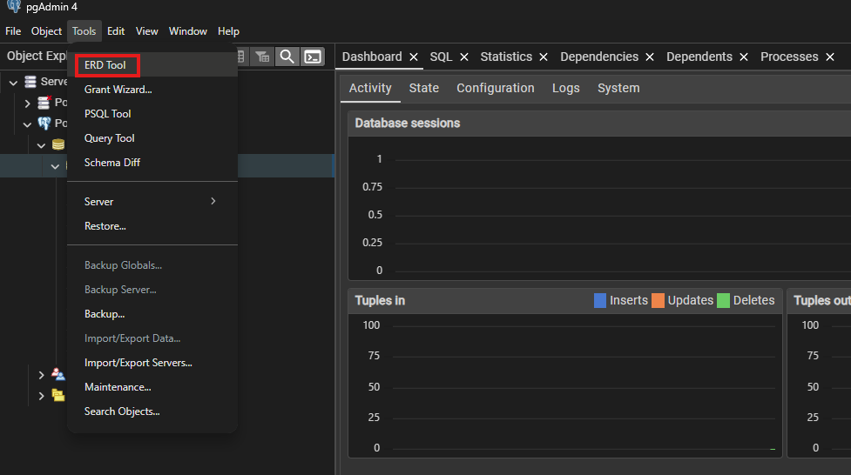Screen dimensions: 851x475
Task: Select the Servers group icon in tree
Action: (x=31, y=82)
